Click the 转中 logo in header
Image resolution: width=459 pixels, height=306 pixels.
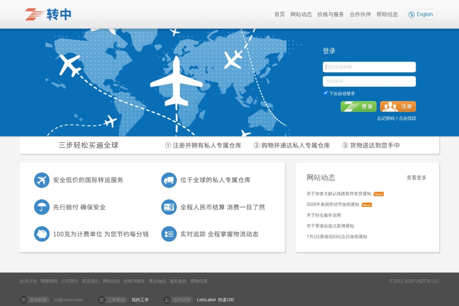tap(48, 15)
